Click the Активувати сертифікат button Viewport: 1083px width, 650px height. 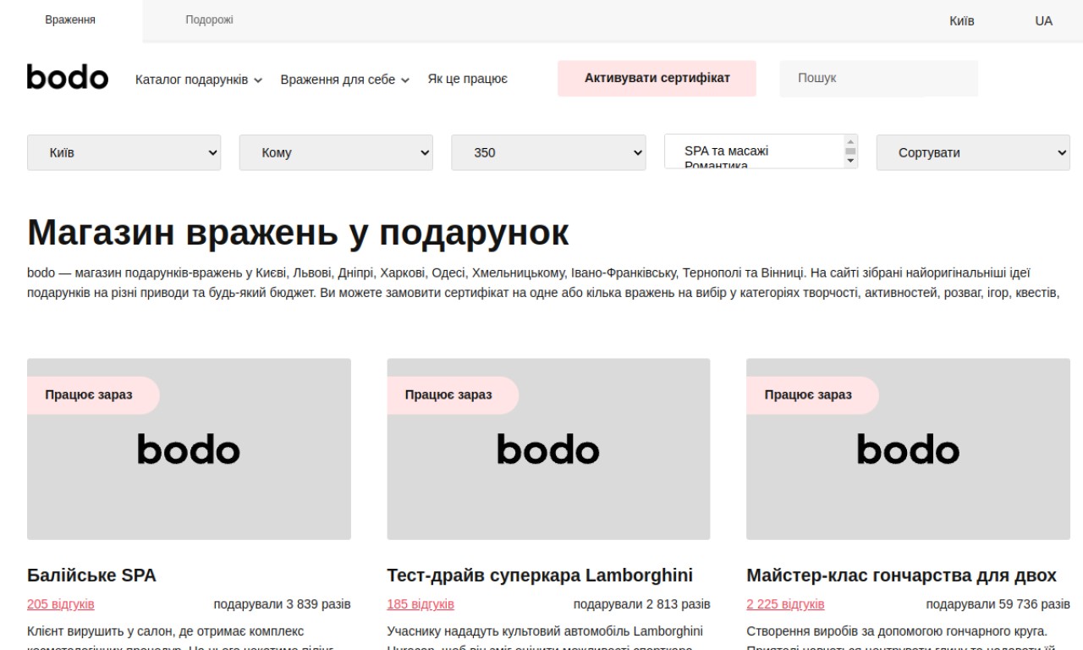coord(657,78)
